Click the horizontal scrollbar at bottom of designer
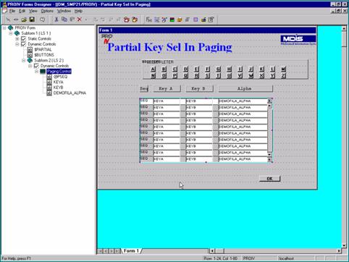 pos(275,251)
